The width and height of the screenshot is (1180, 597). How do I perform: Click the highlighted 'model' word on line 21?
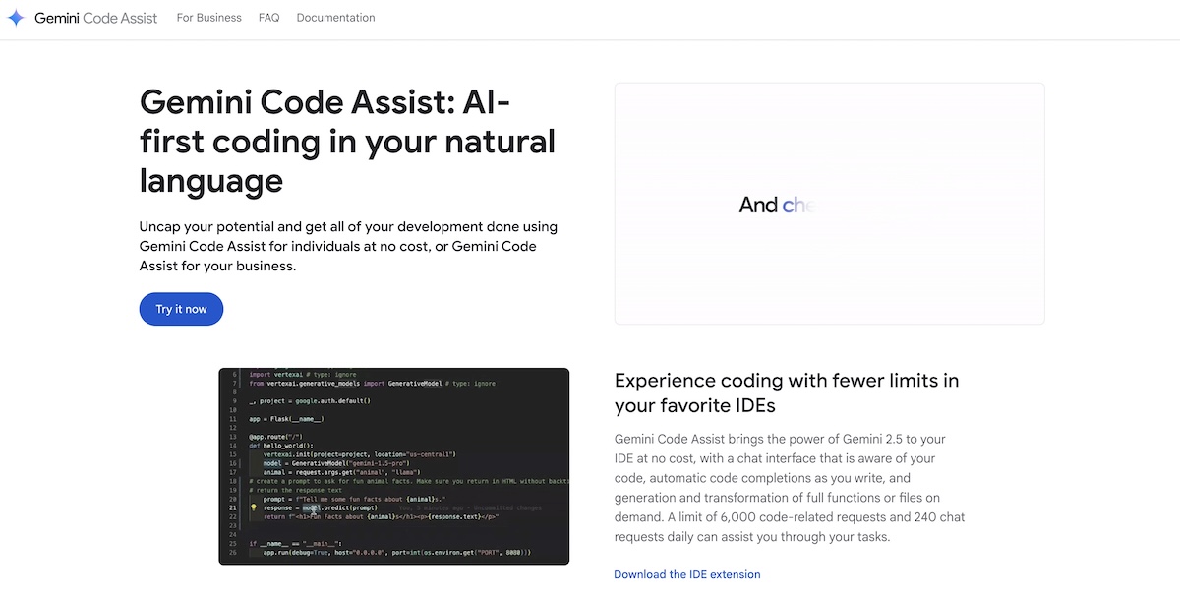point(312,508)
